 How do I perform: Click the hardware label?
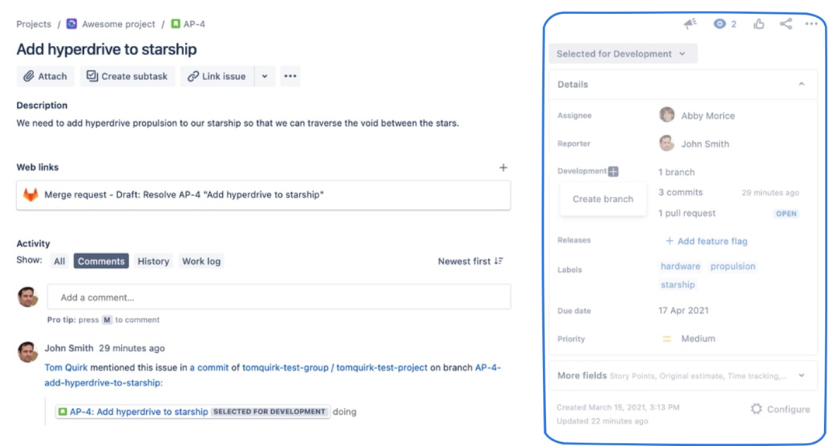coord(680,267)
